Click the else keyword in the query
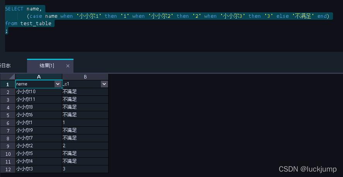Viewport: 343px width, 177px height. (282, 16)
